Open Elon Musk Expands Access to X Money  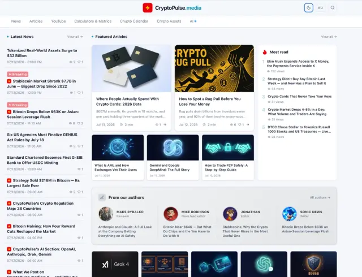[x=298, y=63]
